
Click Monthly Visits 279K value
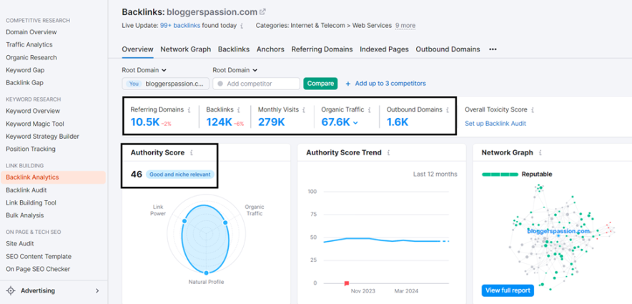(x=271, y=122)
